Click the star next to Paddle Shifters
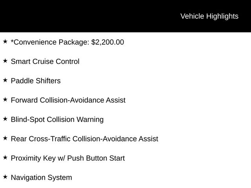Image resolution: width=251 pixels, height=188 pixels. pyautogui.click(x=5, y=80)
